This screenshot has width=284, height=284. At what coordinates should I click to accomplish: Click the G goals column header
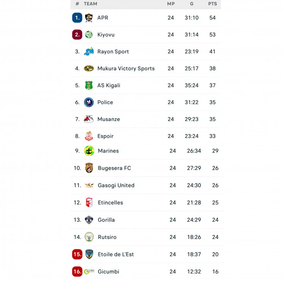point(192,4)
